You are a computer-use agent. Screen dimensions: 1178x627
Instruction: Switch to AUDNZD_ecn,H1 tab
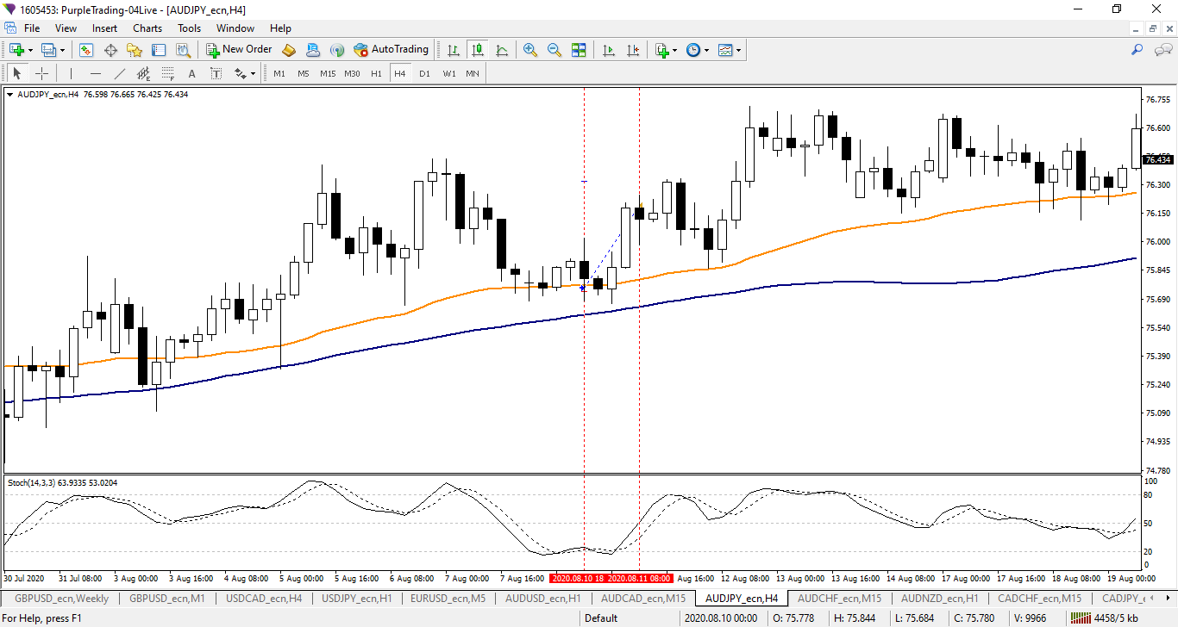939,598
